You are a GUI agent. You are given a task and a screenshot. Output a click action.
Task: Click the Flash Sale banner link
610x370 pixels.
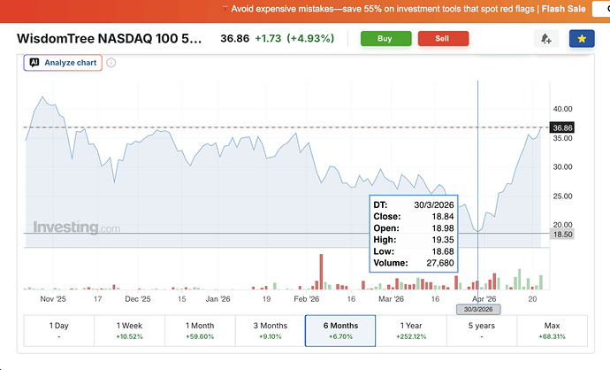[563, 9]
